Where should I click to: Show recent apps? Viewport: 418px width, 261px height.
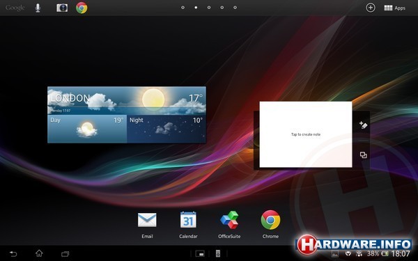pos(65,253)
